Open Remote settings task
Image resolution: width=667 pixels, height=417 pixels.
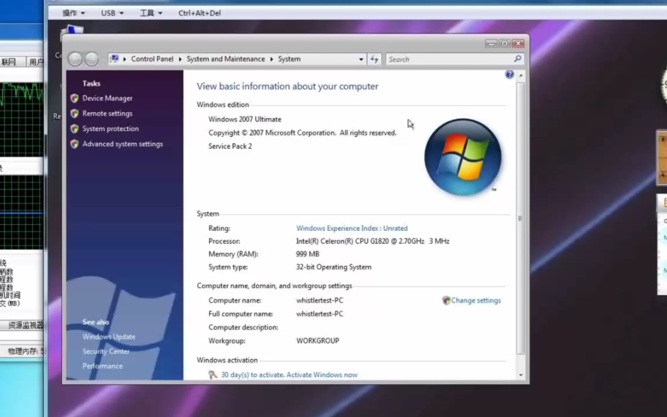(x=107, y=114)
